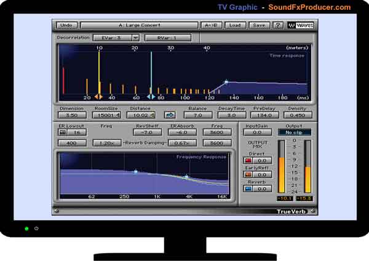Open the 'A: Large Concert' preset selector

(140, 25)
